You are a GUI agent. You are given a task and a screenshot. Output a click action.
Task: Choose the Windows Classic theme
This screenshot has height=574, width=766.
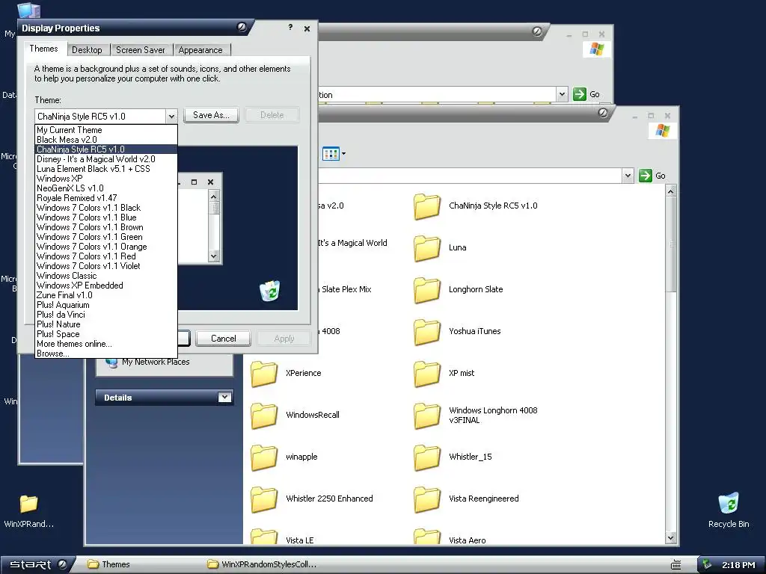point(106,276)
